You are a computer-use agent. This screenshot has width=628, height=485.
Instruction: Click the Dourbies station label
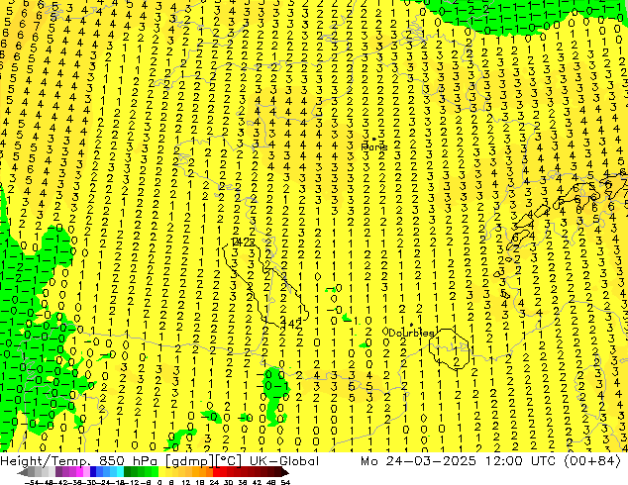pyautogui.click(x=411, y=333)
